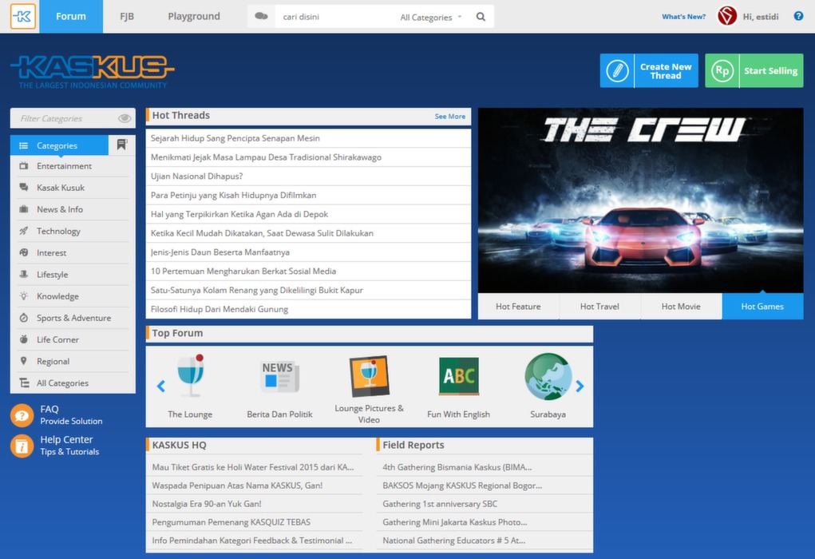Click the estidi user avatar

pos(727,16)
